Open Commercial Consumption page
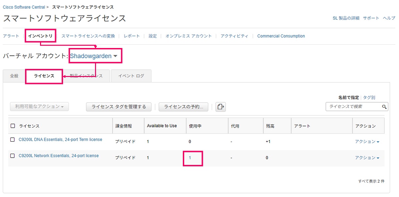 point(281,36)
